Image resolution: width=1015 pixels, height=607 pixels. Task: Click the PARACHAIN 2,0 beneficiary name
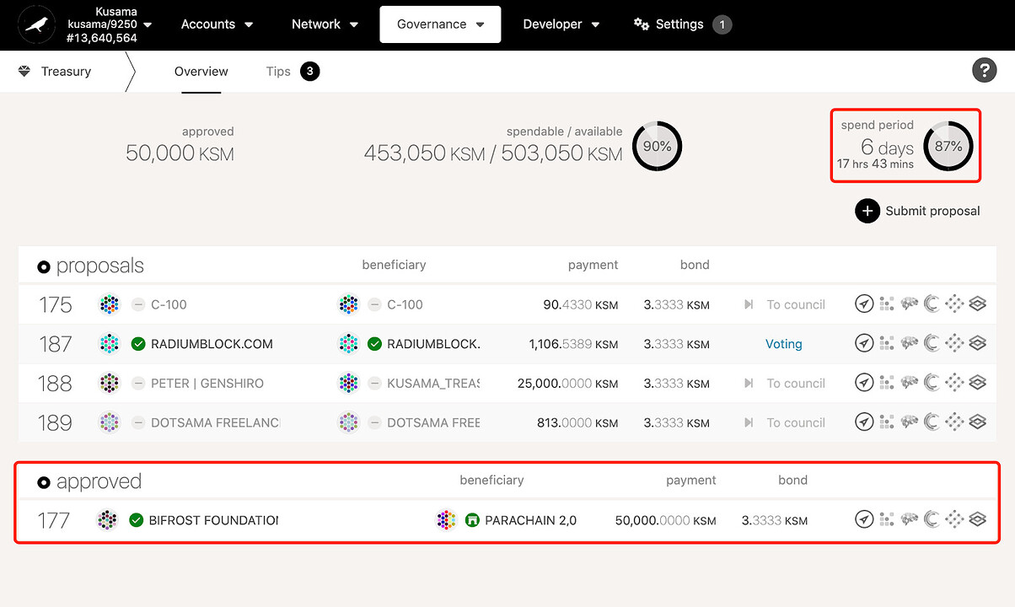(x=531, y=520)
